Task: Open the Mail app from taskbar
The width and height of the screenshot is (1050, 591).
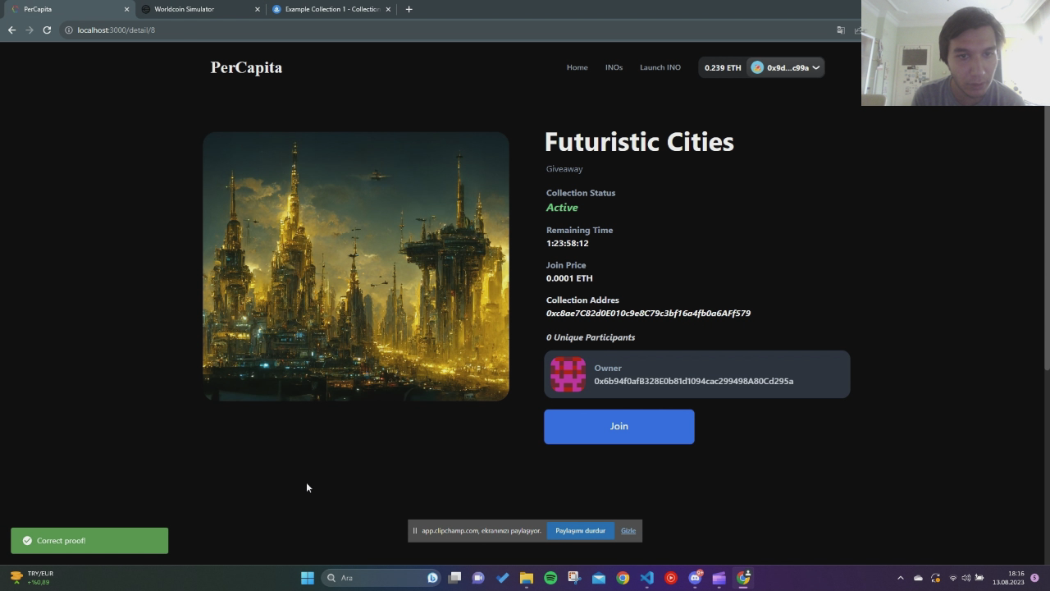Action: 599,578
